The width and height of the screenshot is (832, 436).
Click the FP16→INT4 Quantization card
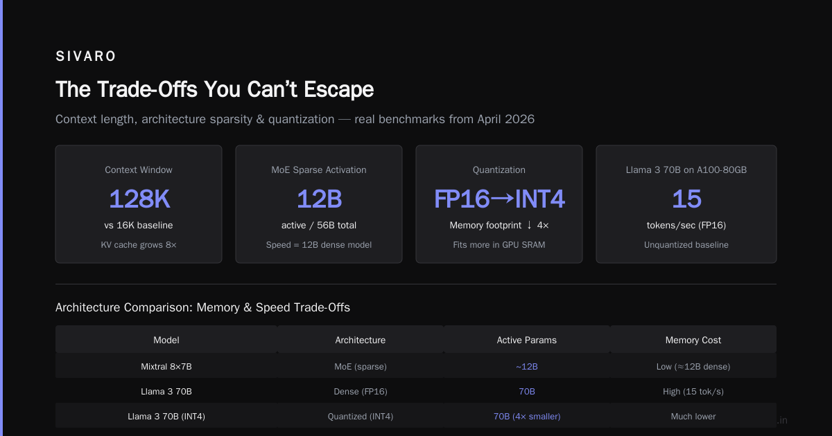[499, 204]
